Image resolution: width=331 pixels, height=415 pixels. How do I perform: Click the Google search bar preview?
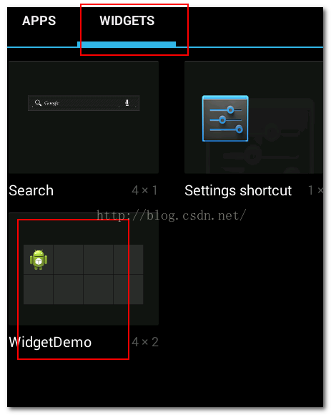pyautogui.click(x=84, y=103)
